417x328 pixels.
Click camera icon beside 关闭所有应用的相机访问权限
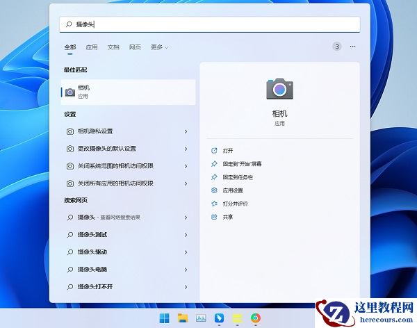pyautogui.click(x=70, y=183)
